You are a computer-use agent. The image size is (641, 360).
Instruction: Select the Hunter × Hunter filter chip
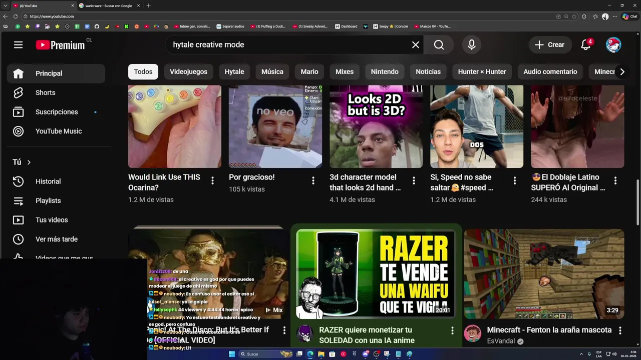482,71
